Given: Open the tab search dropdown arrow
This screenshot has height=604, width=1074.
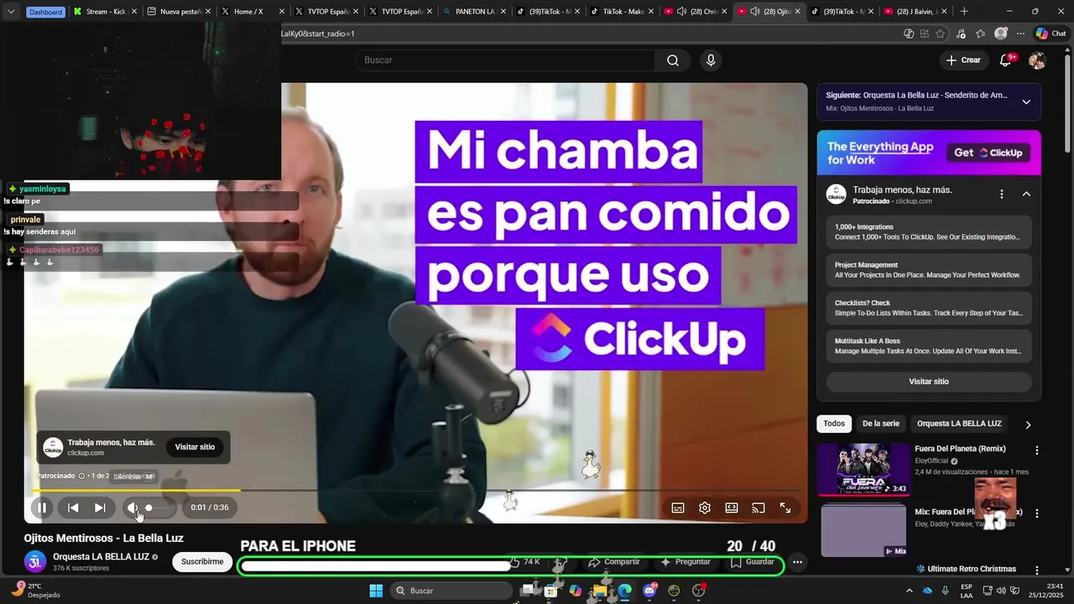Looking at the screenshot, I should pos(11,12).
